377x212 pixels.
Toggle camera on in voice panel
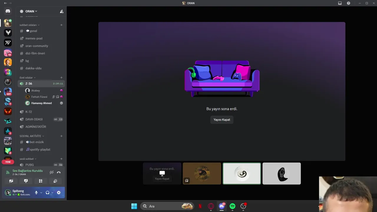(x=11, y=181)
